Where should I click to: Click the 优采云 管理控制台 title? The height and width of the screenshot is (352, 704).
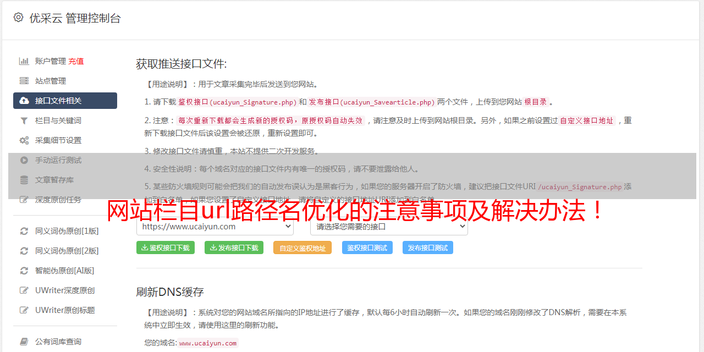point(75,18)
